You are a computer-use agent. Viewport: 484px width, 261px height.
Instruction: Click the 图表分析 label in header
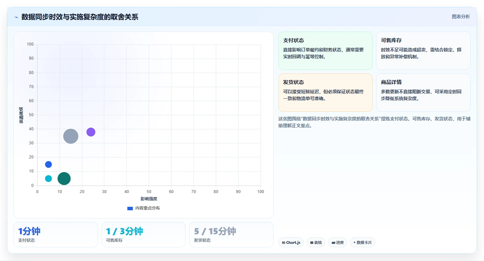click(461, 16)
